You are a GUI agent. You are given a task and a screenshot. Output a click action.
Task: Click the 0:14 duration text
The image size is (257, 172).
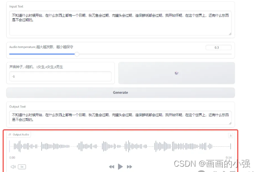tap(228, 157)
